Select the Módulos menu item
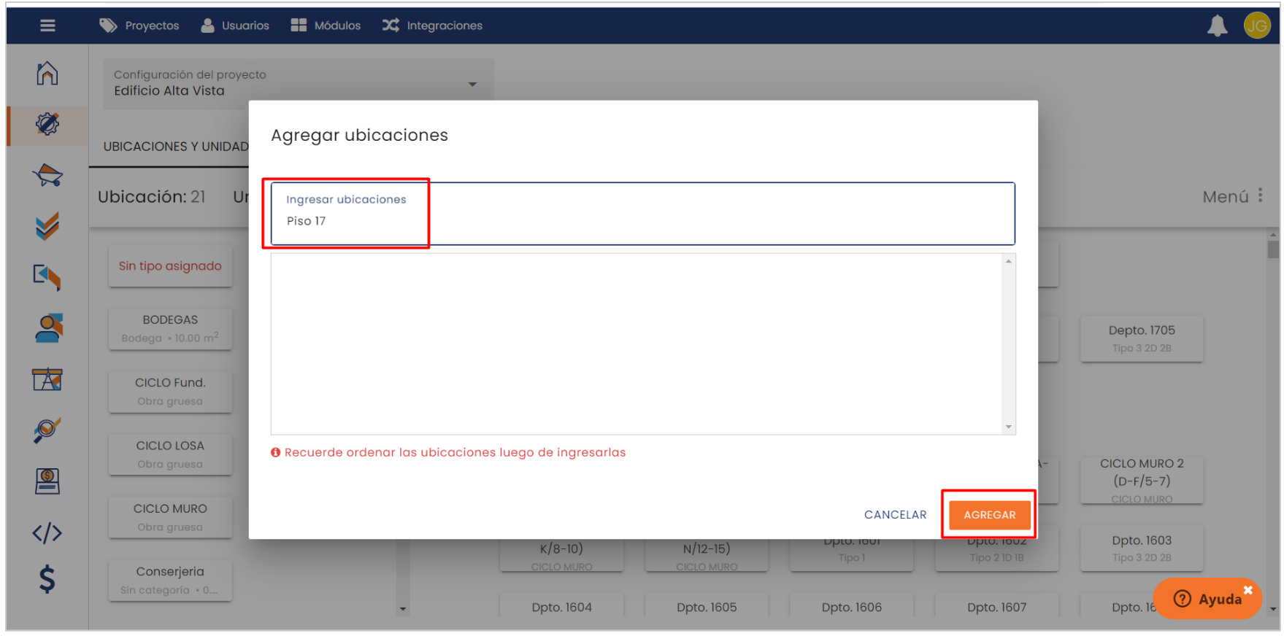Image resolution: width=1284 pixels, height=636 pixels. coord(326,26)
